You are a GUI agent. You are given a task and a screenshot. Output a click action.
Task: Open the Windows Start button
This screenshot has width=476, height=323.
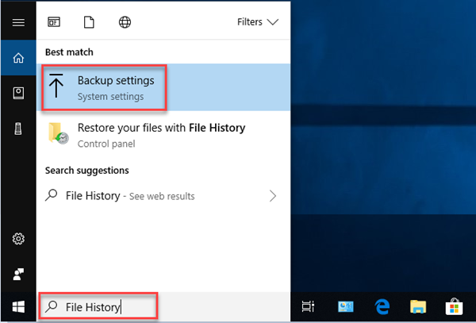(x=18, y=307)
